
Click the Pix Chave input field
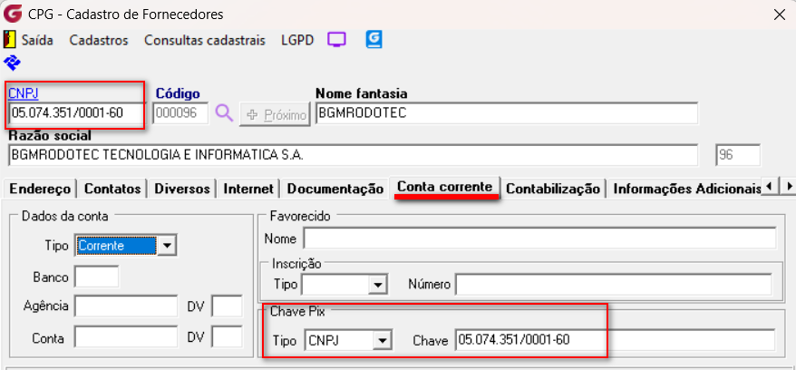tap(616, 340)
